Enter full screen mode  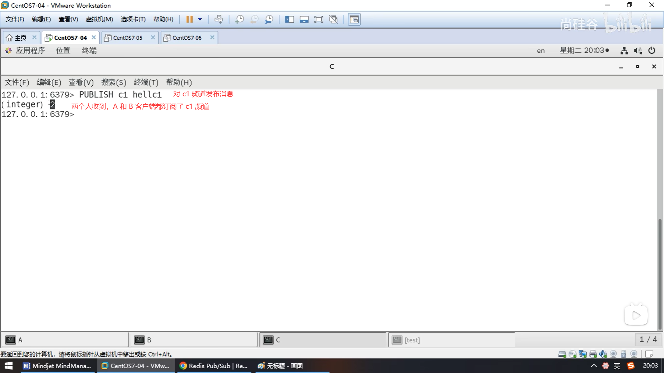(x=319, y=19)
